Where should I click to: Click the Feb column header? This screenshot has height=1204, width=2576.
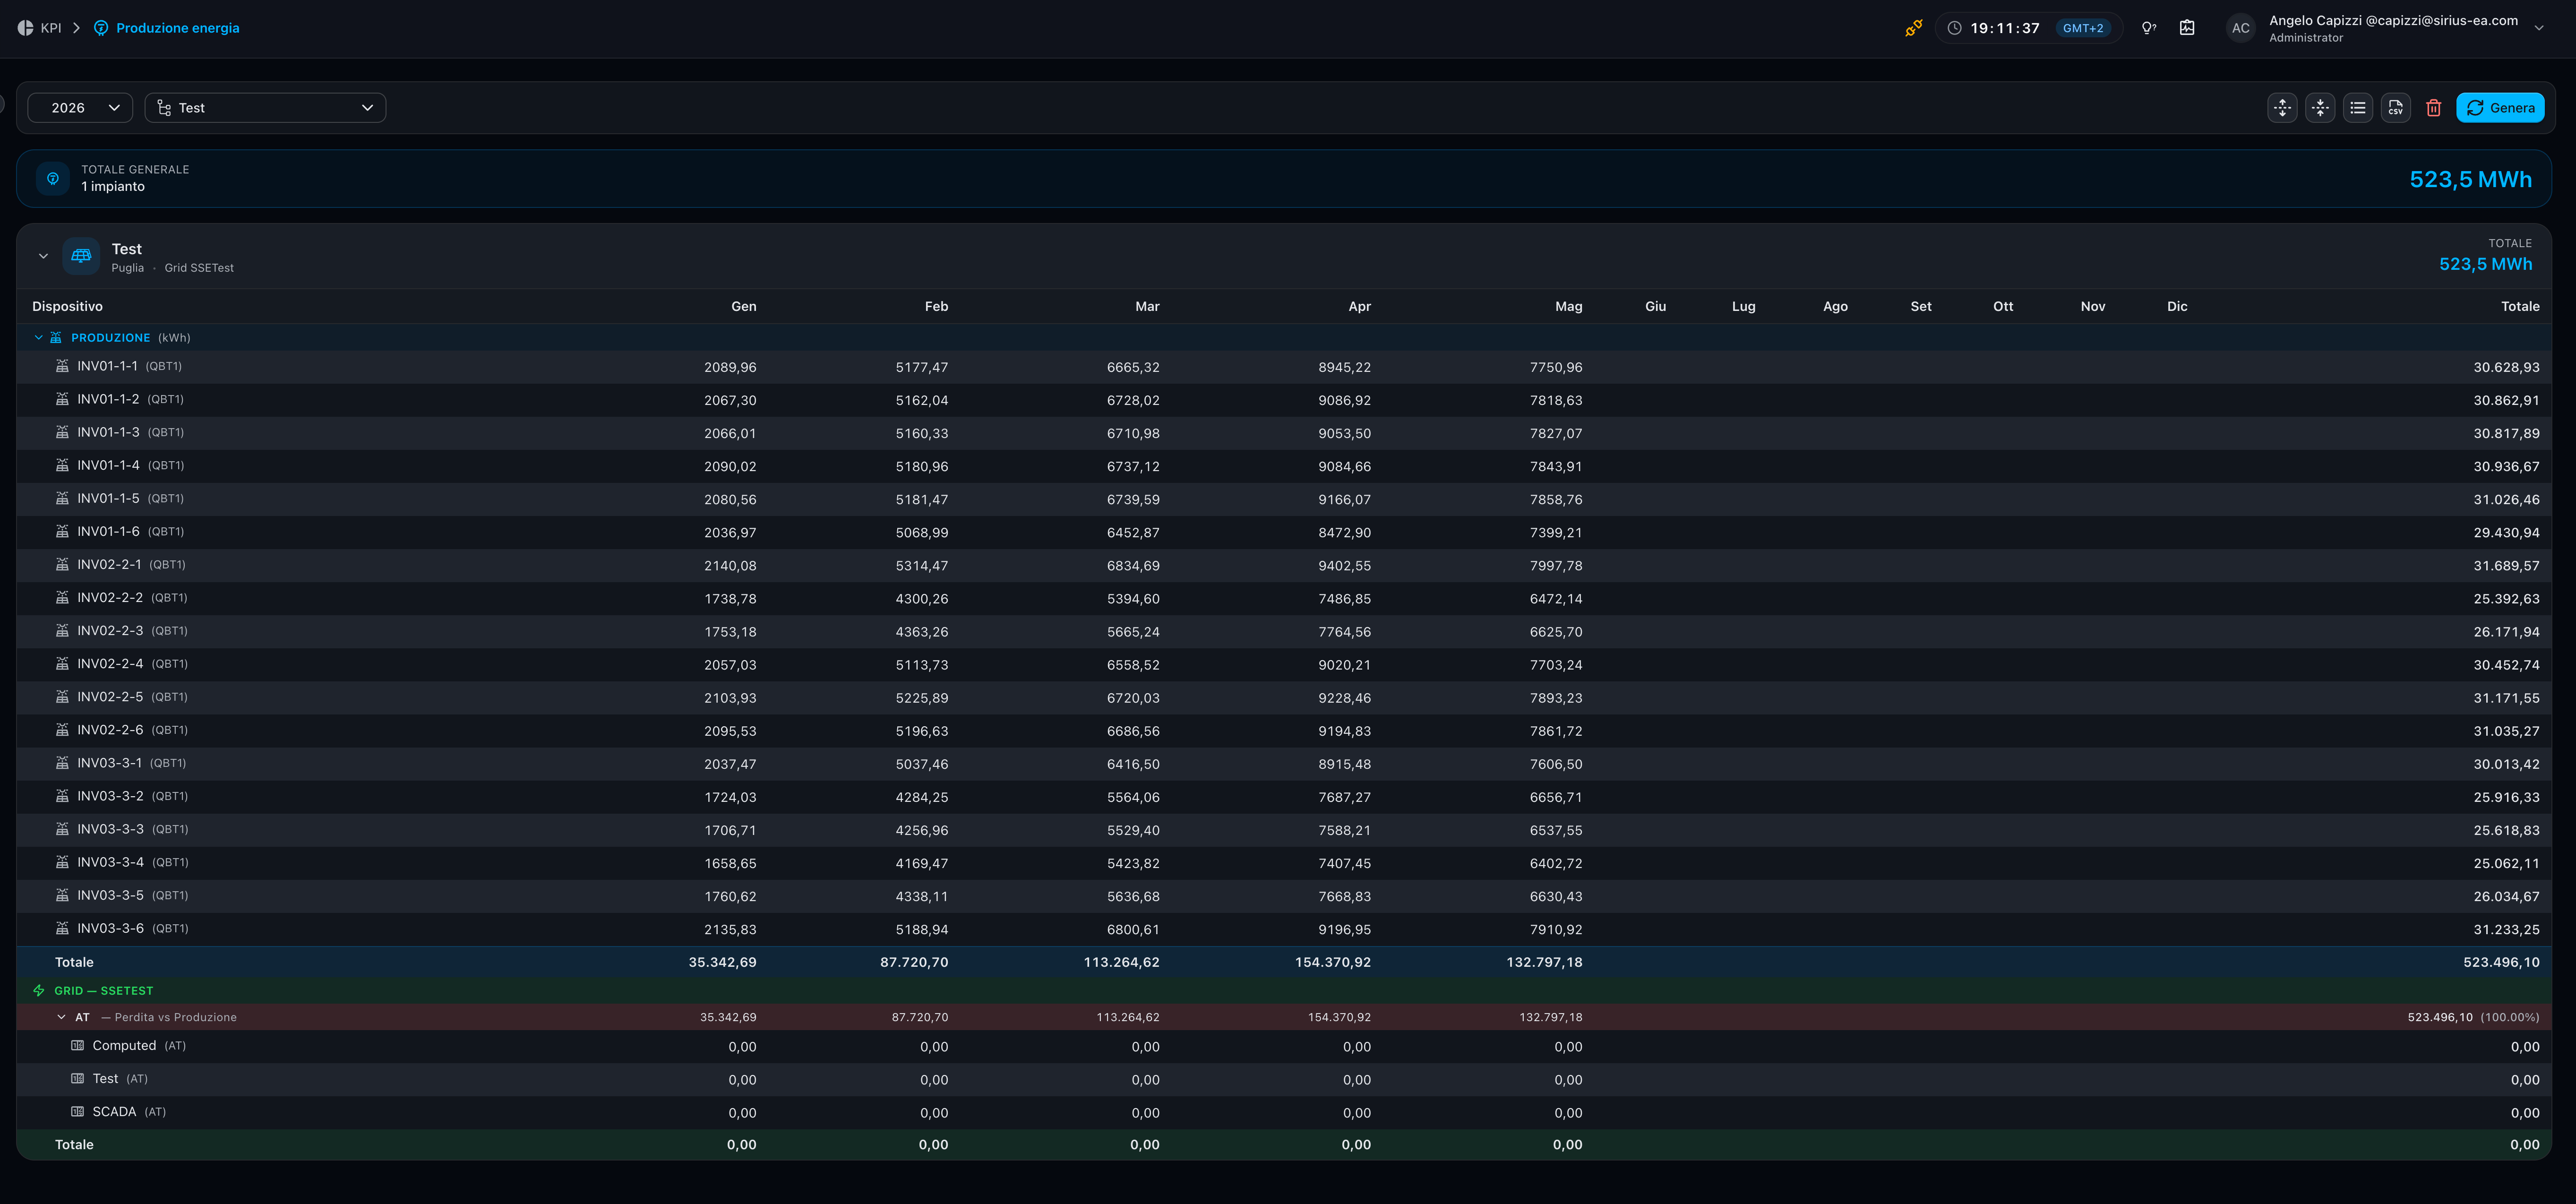(x=936, y=306)
